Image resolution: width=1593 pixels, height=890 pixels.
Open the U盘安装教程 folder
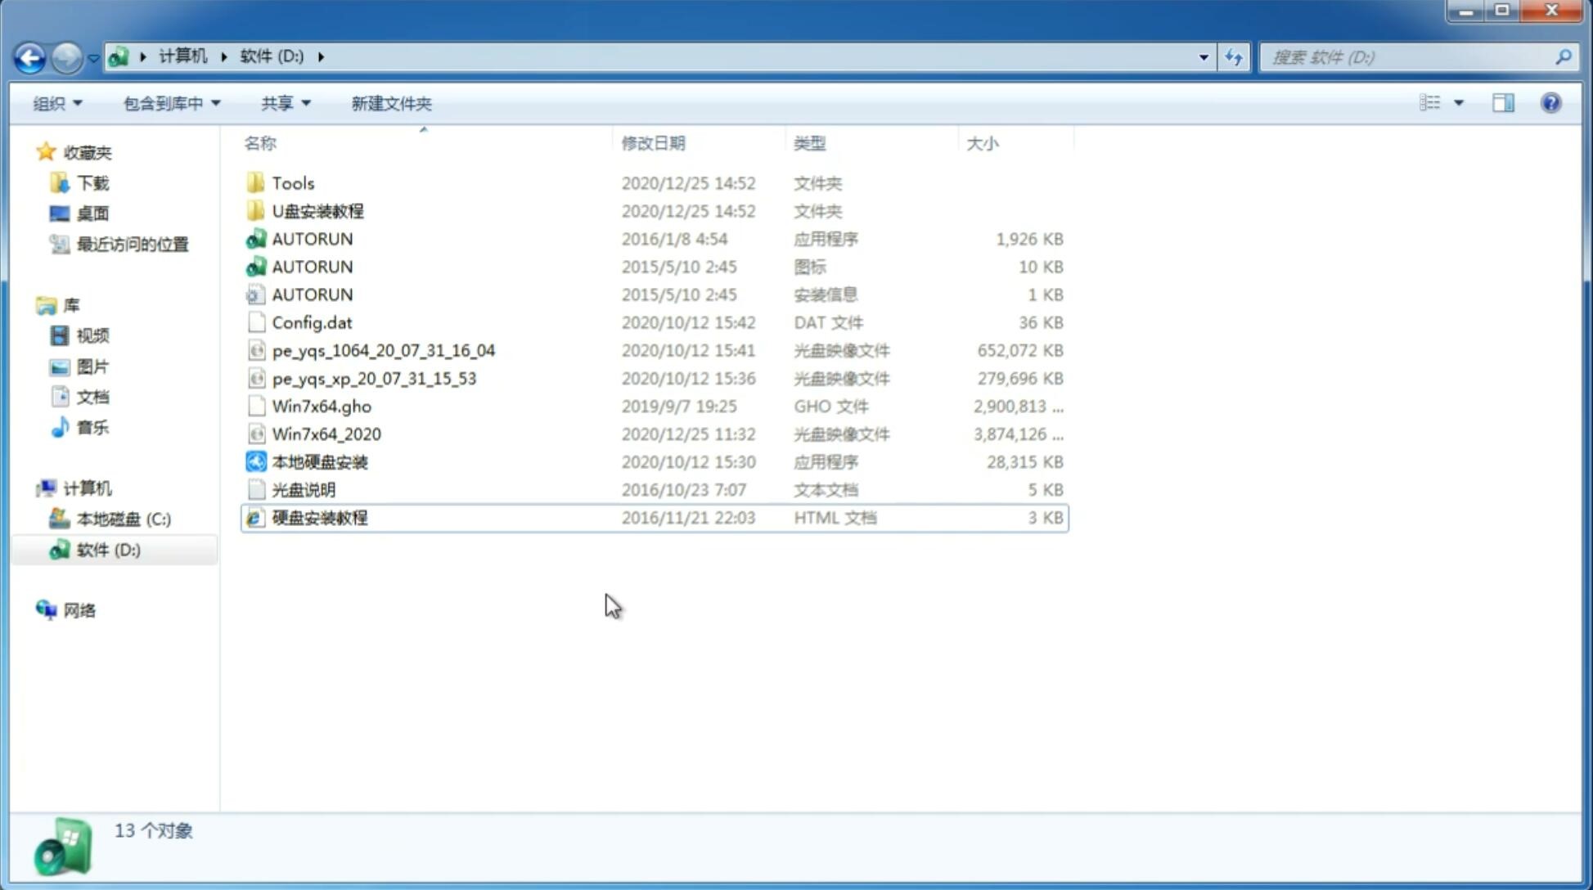[318, 210]
